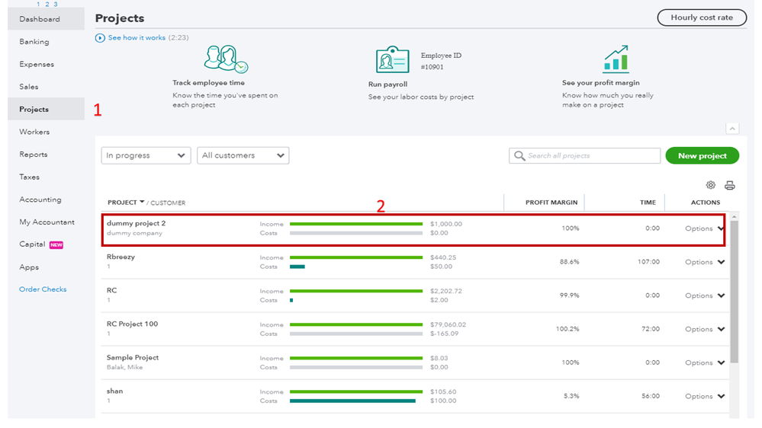Expand Options arrow for the Rbreezy project
The height and width of the screenshot is (428, 762).
tap(721, 262)
